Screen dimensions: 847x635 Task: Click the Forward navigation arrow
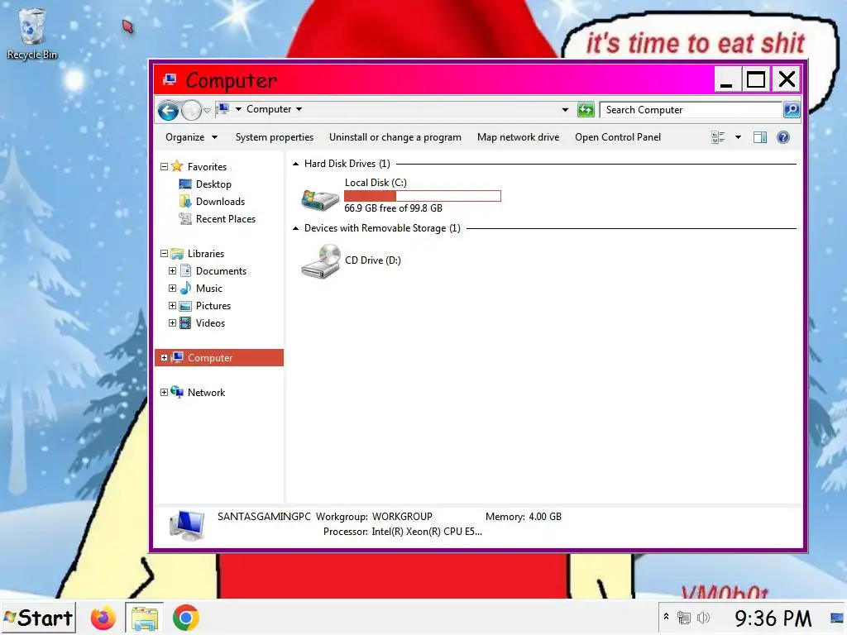[x=191, y=111]
